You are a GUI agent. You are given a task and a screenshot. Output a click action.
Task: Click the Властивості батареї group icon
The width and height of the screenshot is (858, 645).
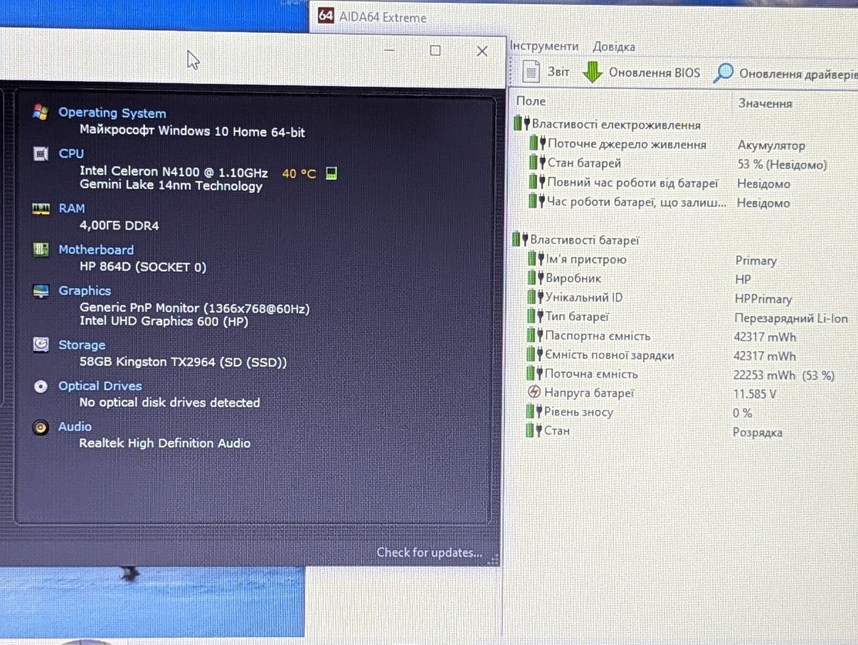pos(520,239)
